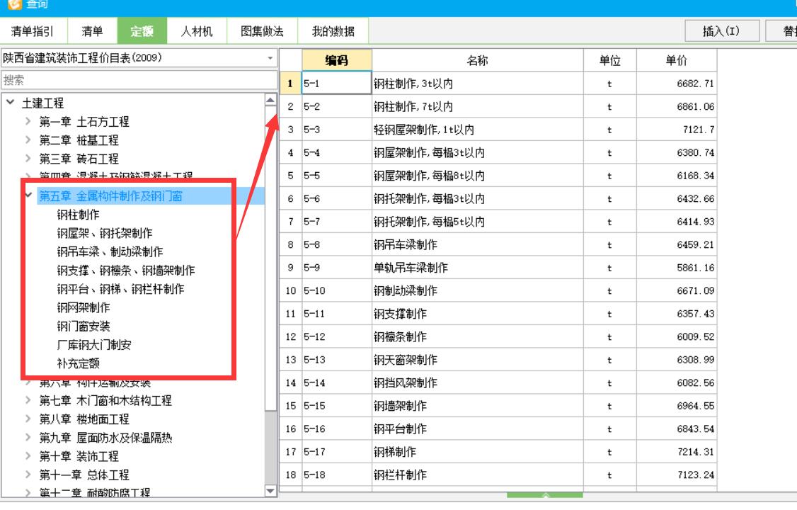Select 钢柱制作 in the tree
The height and width of the screenshot is (510, 797).
pos(79,215)
